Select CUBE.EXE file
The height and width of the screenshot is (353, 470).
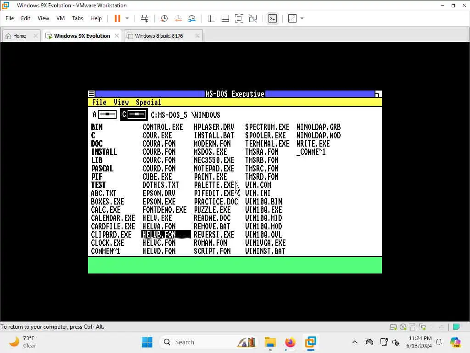click(x=157, y=177)
